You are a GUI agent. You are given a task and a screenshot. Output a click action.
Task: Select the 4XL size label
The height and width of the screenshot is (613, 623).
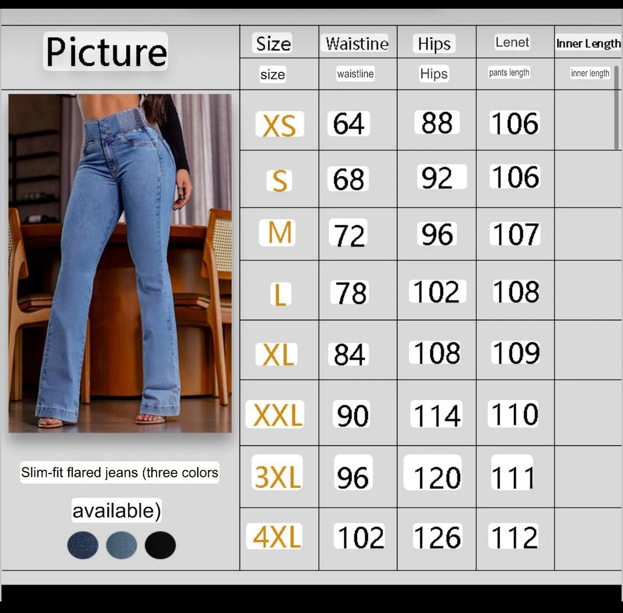(x=277, y=537)
